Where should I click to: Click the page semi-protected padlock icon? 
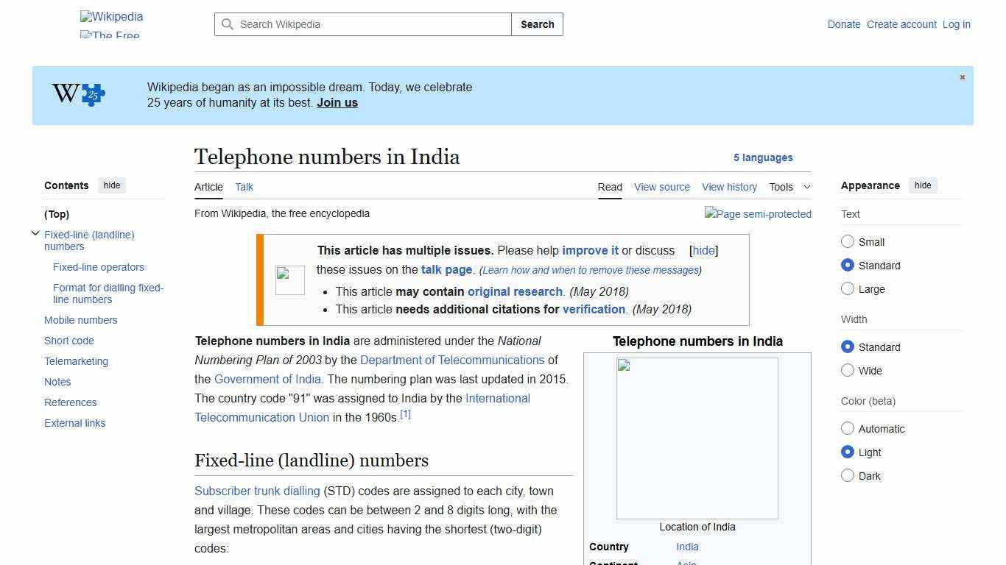pos(758,214)
